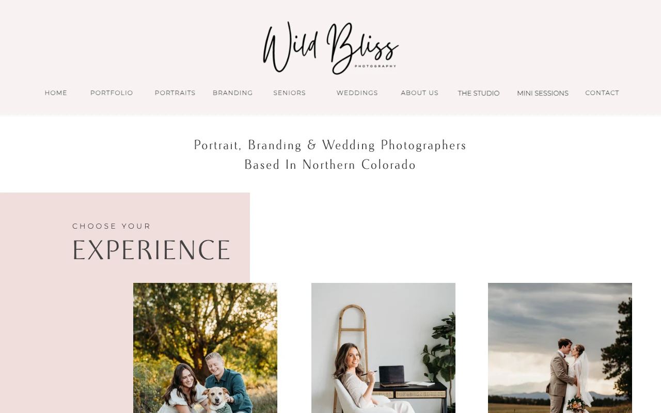
Task: Click the Wild Bliss Photography logo
Action: (330, 47)
